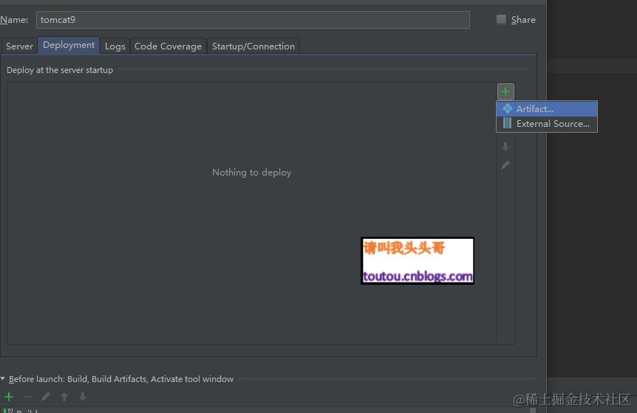
Task: Choose External Source... from the popup menu
Action: 547,124
